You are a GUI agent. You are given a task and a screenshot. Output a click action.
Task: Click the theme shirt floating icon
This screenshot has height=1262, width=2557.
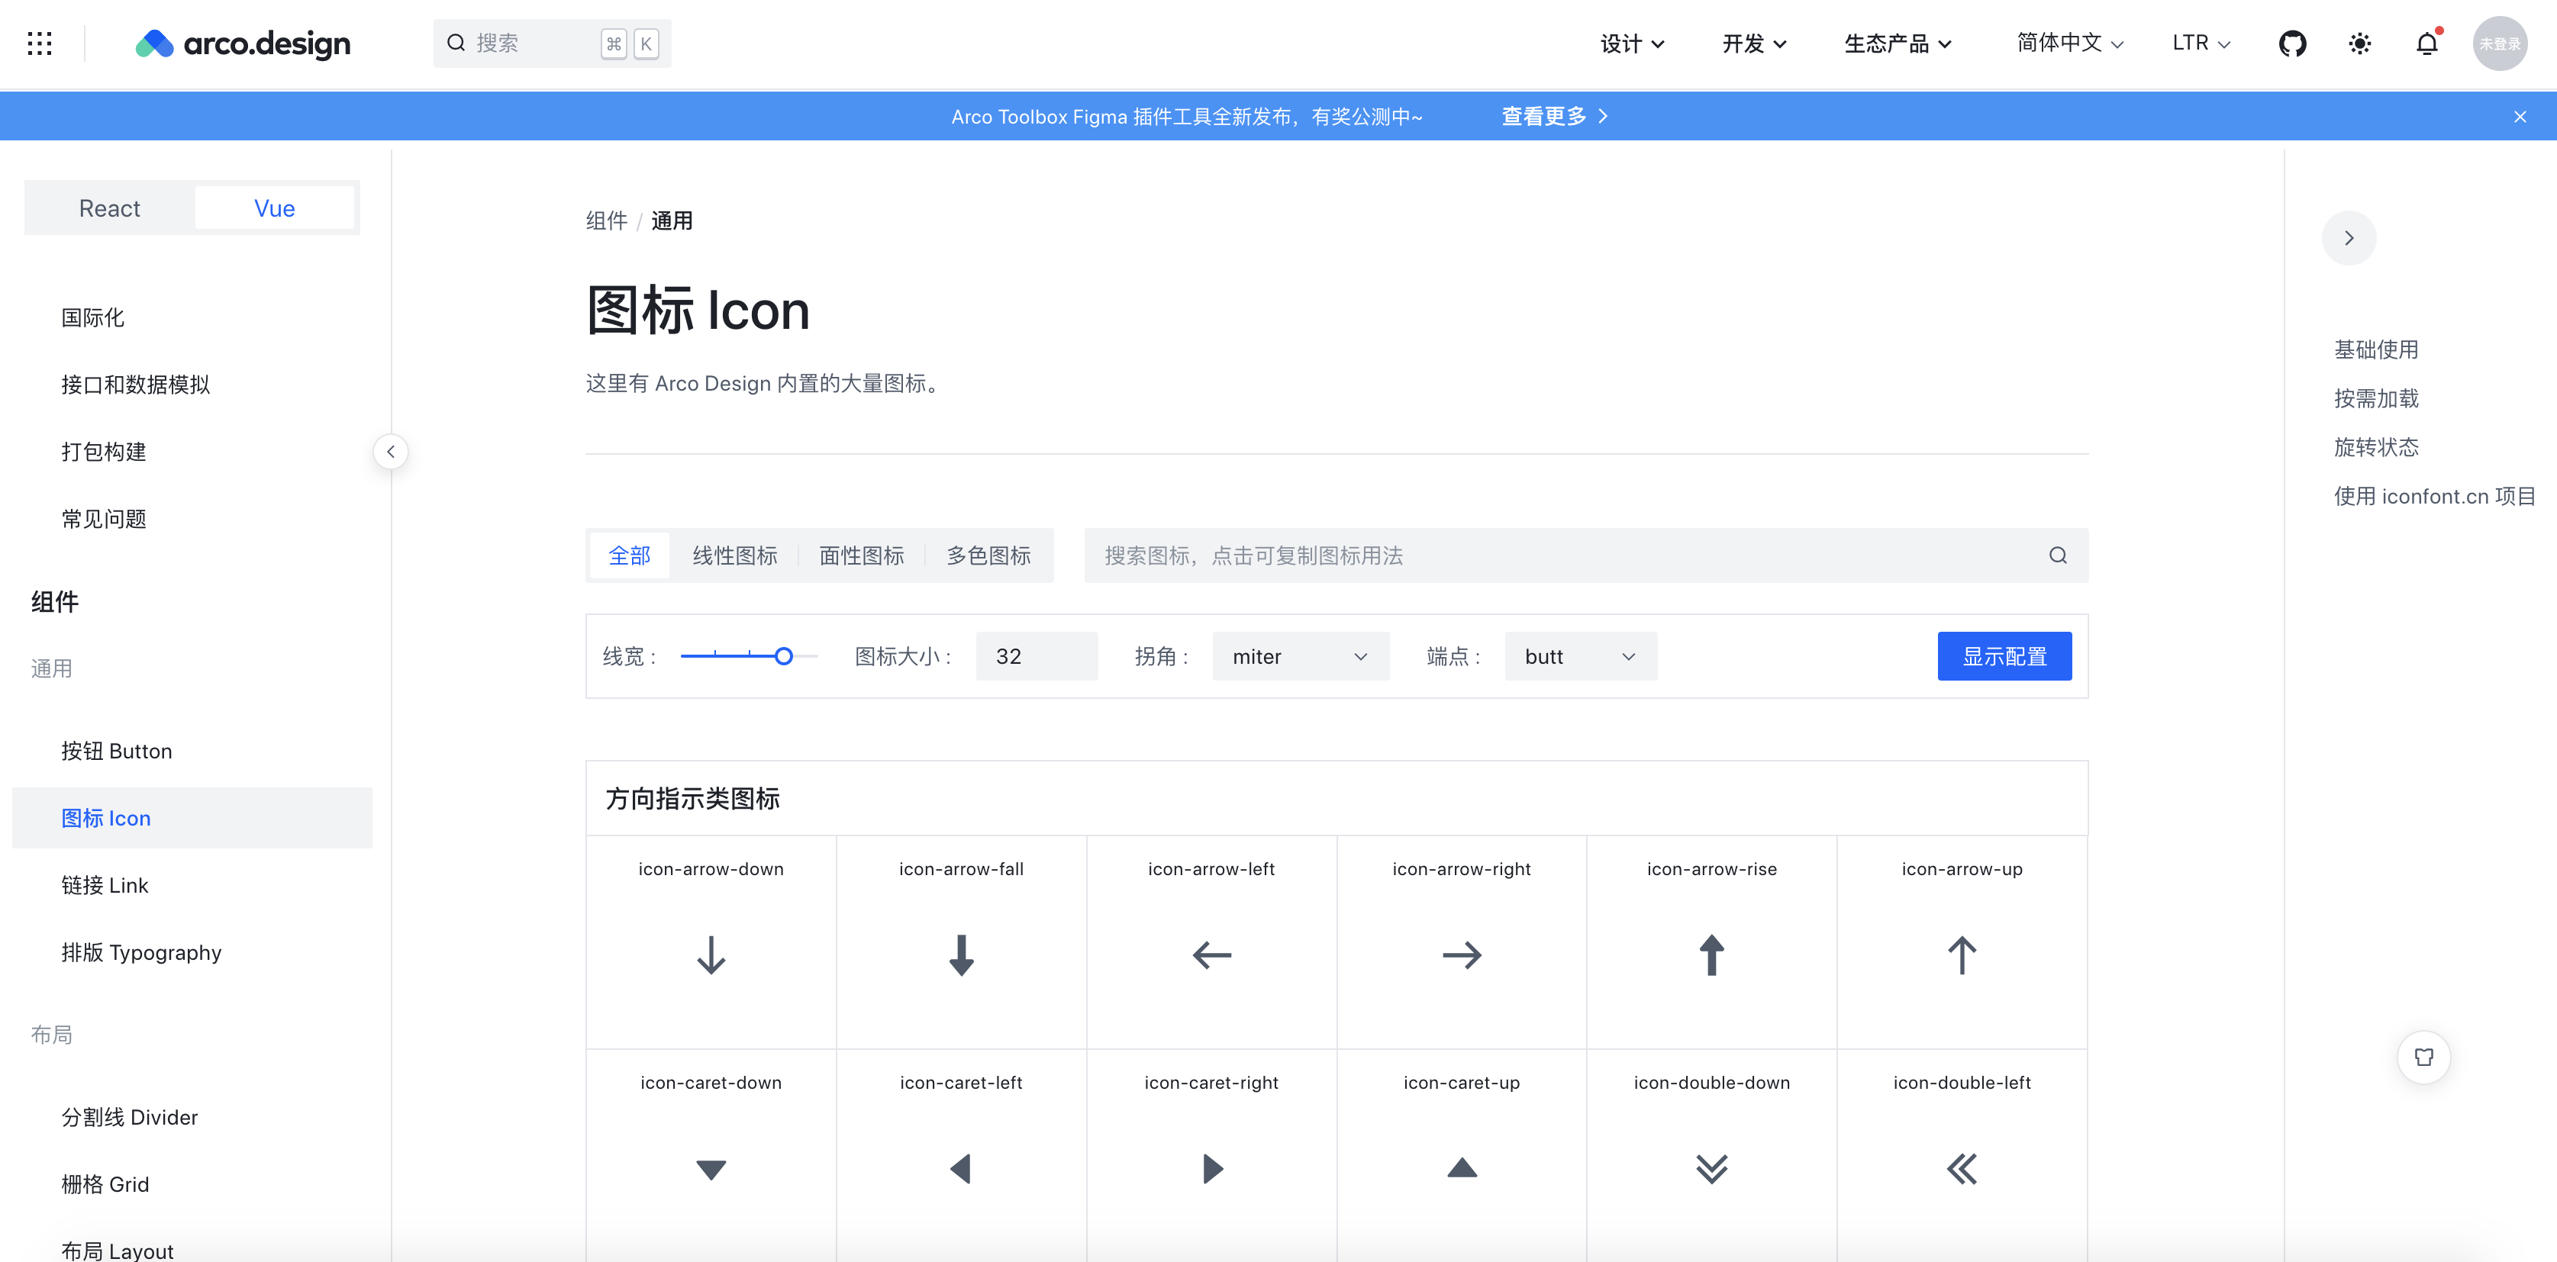tap(2424, 1057)
